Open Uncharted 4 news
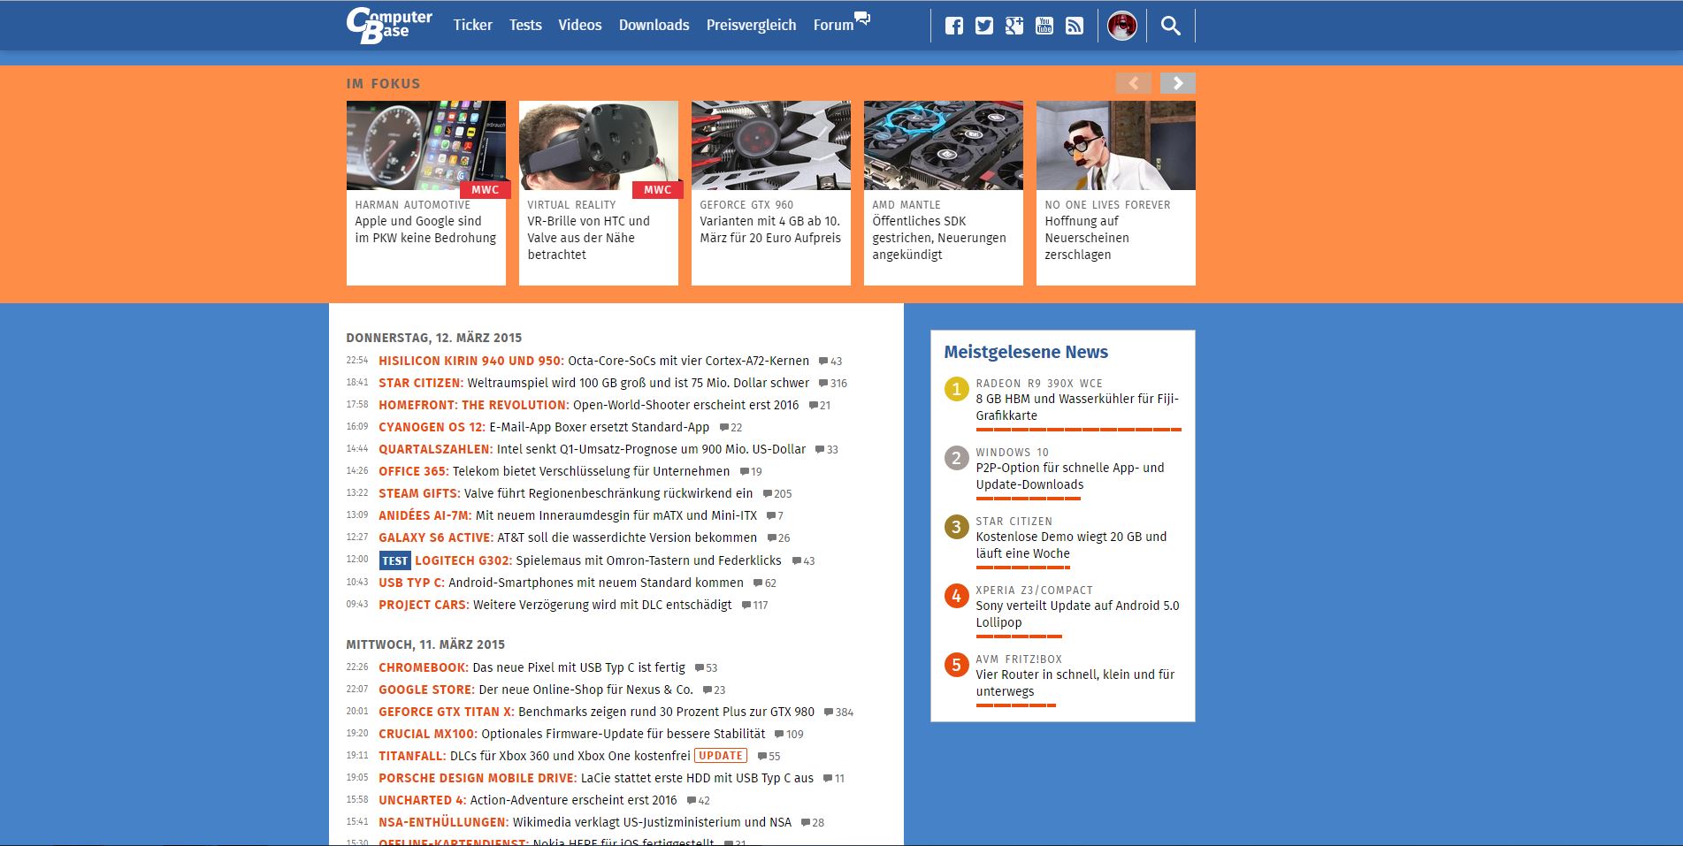The width and height of the screenshot is (1683, 846). [x=528, y=800]
